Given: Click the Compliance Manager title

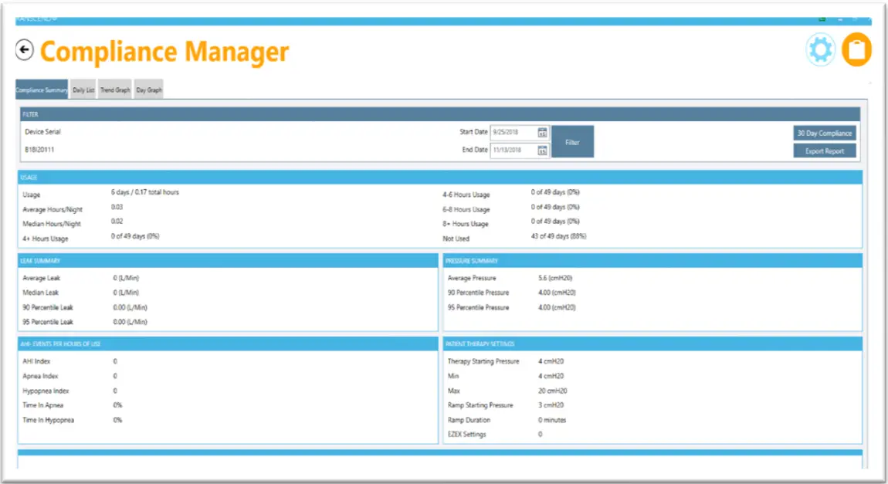Looking at the screenshot, I should [x=164, y=52].
